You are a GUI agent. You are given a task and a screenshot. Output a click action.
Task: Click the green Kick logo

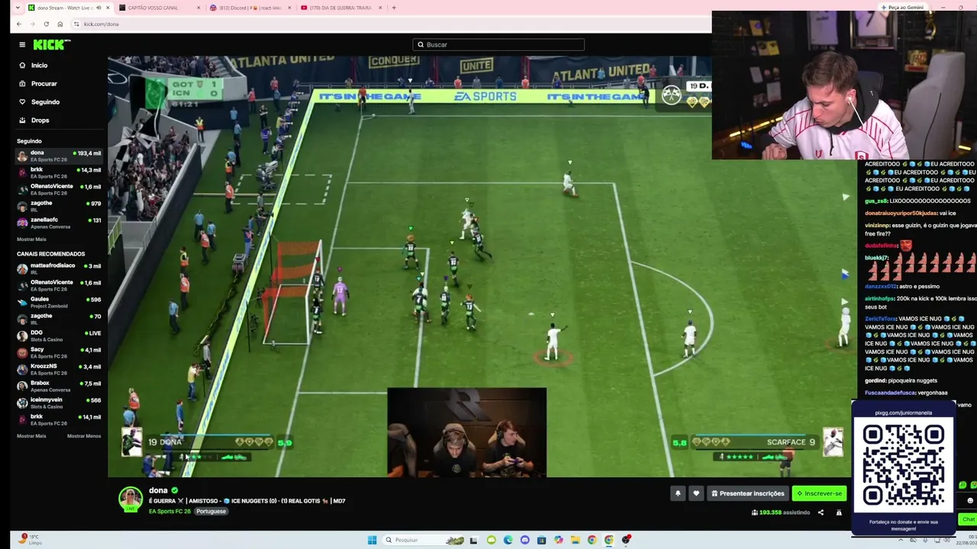point(53,45)
